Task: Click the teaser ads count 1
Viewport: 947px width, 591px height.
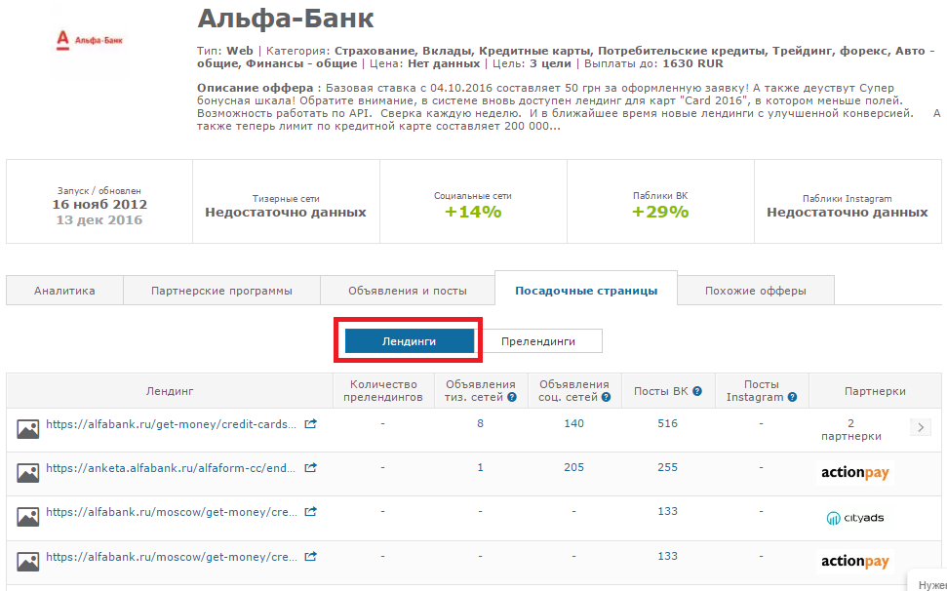Action: click(480, 467)
